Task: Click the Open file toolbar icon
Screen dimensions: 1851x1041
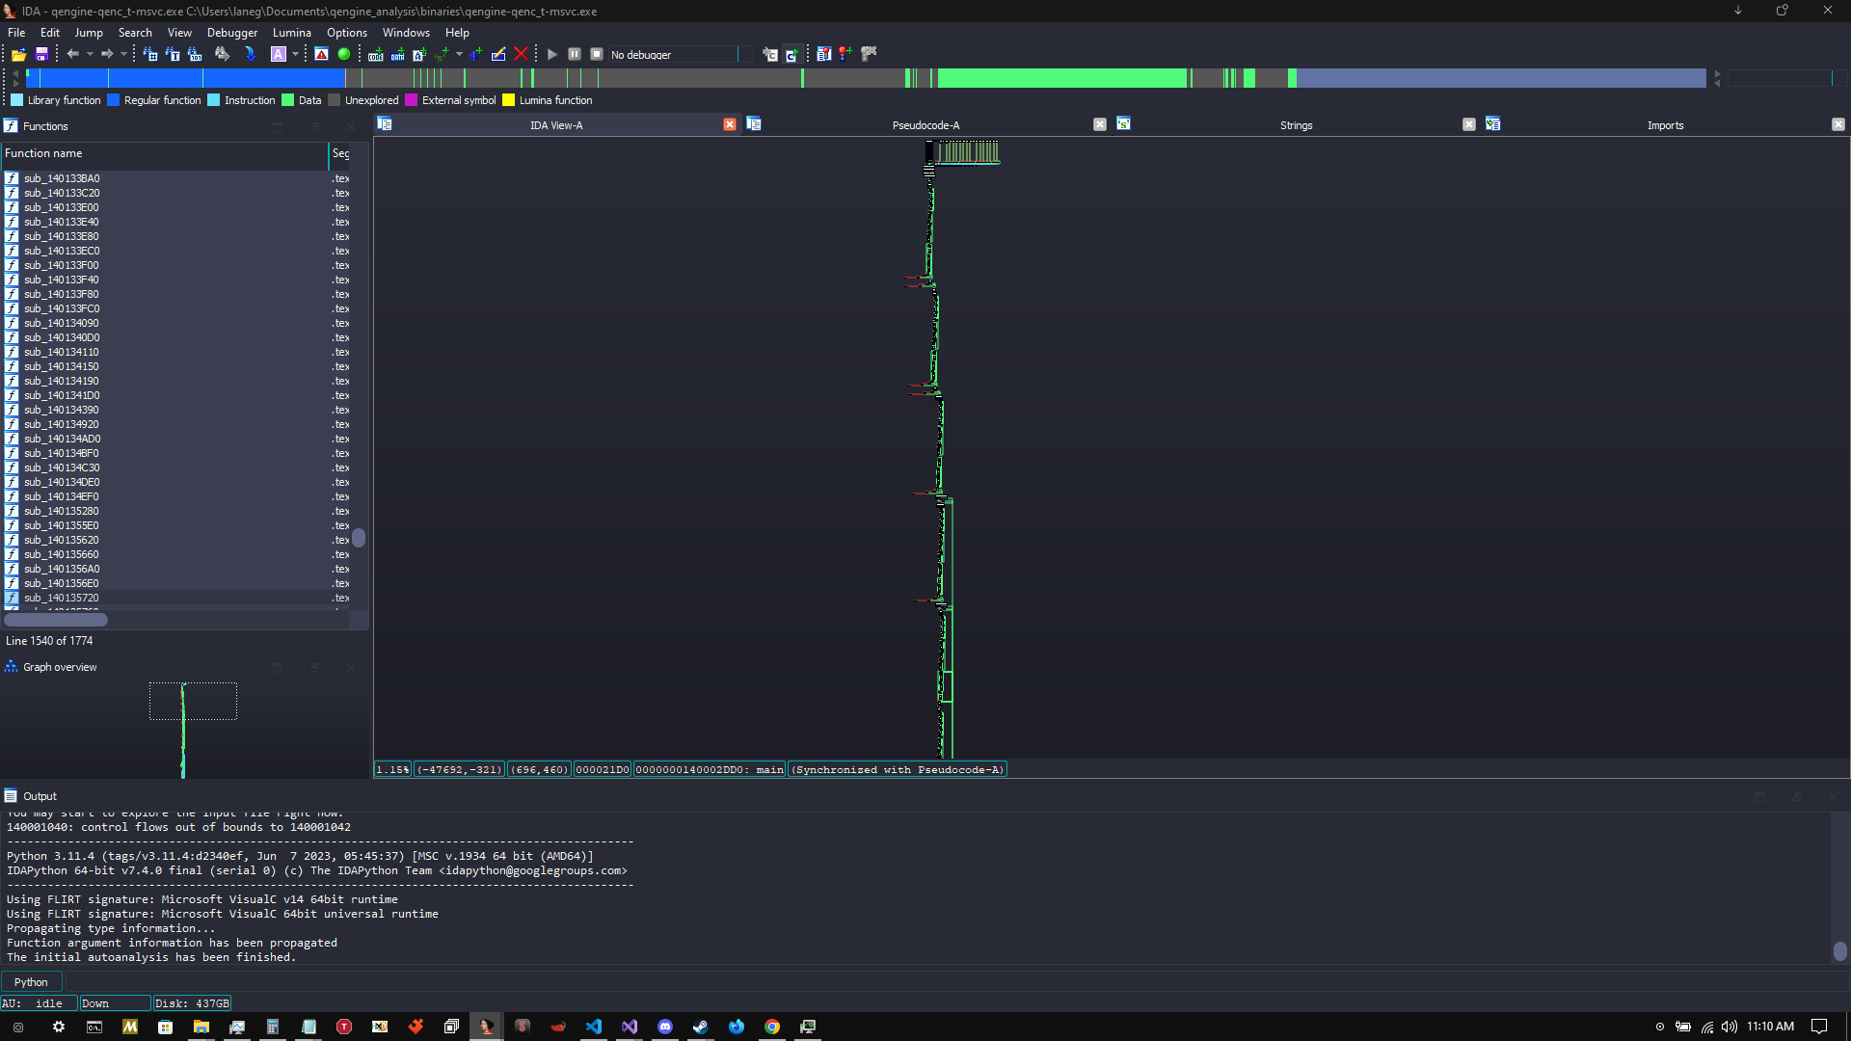Action: click(18, 55)
